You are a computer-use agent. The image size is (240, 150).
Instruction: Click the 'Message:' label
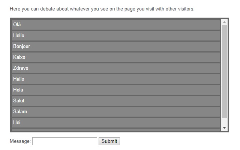click(20, 141)
